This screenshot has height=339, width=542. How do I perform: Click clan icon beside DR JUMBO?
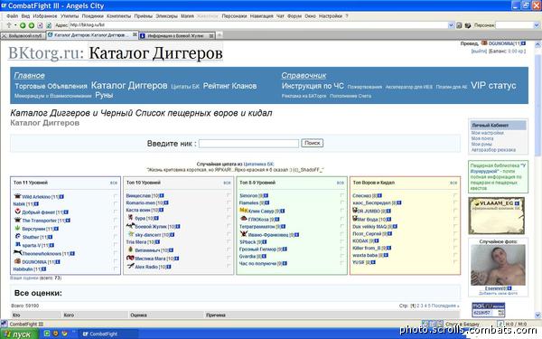[x=355, y=210]
